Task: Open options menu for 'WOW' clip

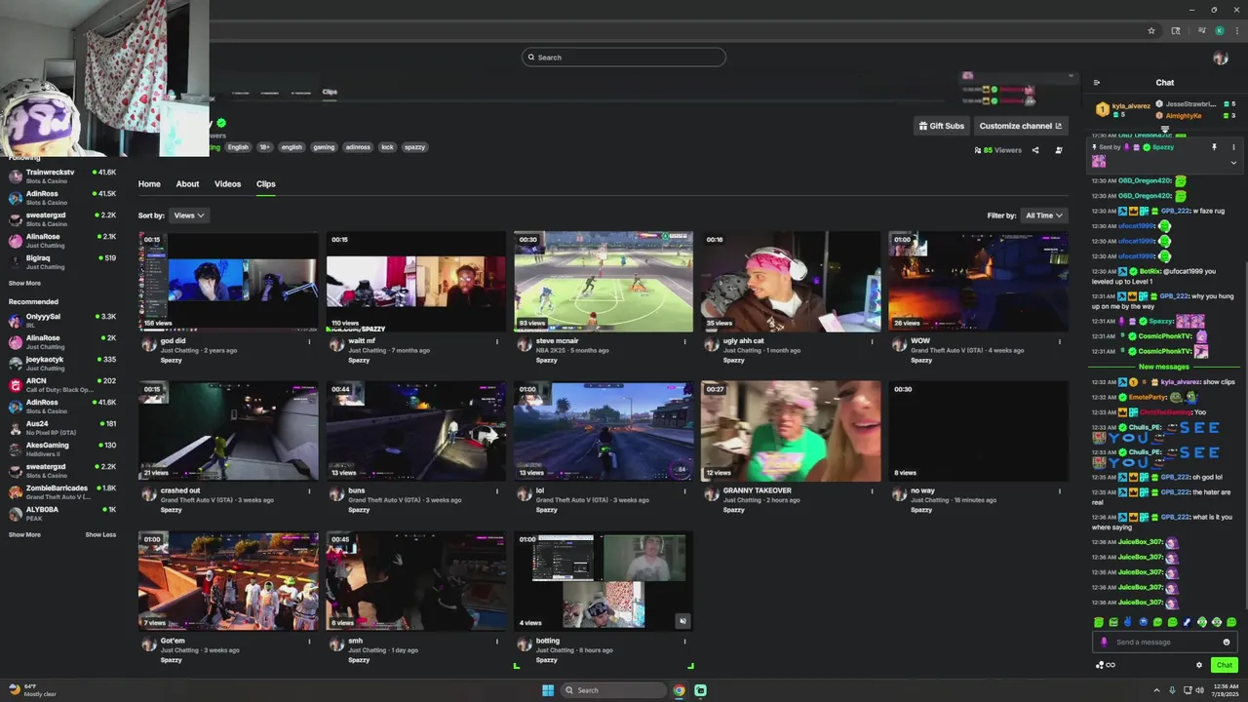Action: (1060, 341)
